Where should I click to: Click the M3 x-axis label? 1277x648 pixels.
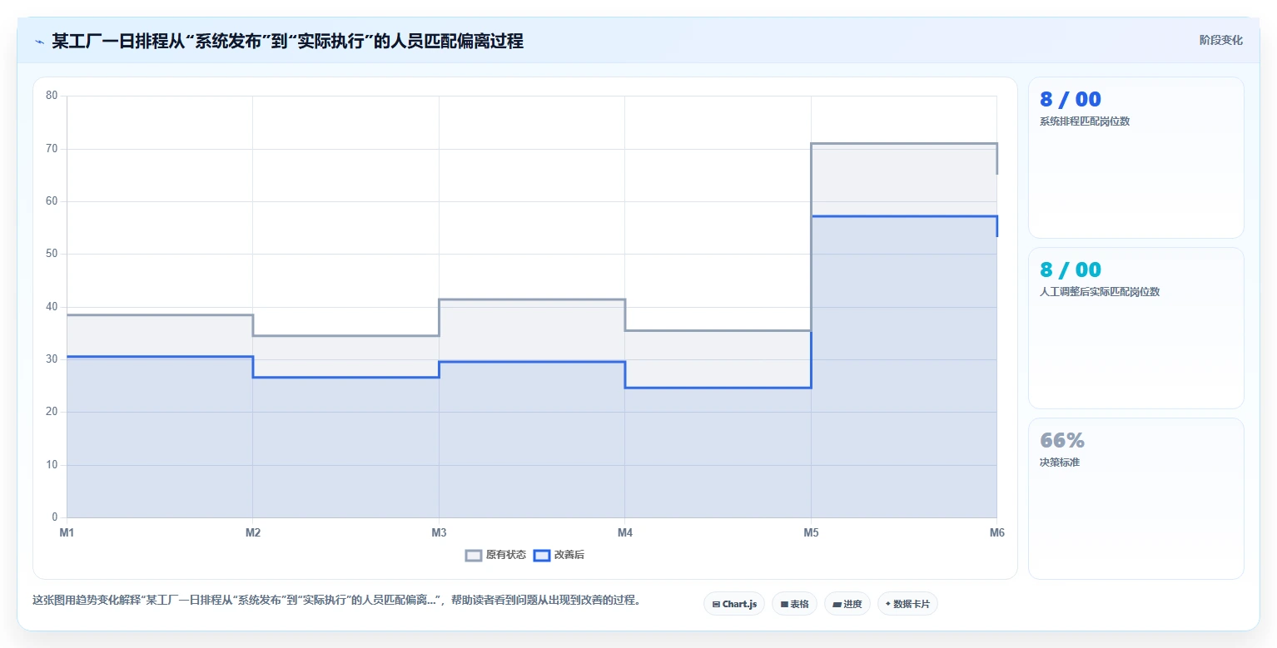coord(439,532)
